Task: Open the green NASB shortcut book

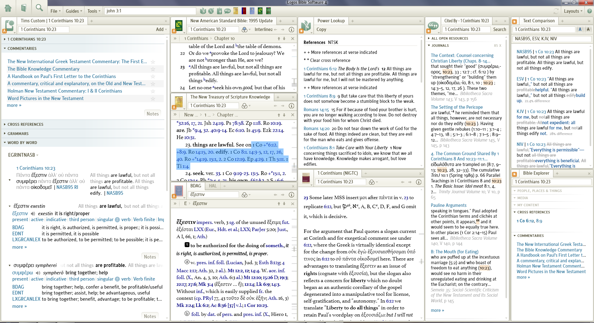Action: coord(260,11)
